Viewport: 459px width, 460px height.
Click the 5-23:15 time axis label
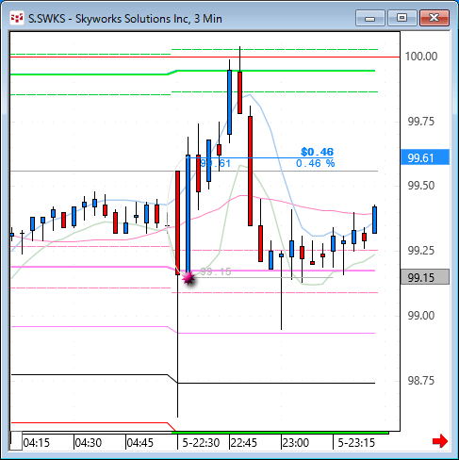pos(356,443)
